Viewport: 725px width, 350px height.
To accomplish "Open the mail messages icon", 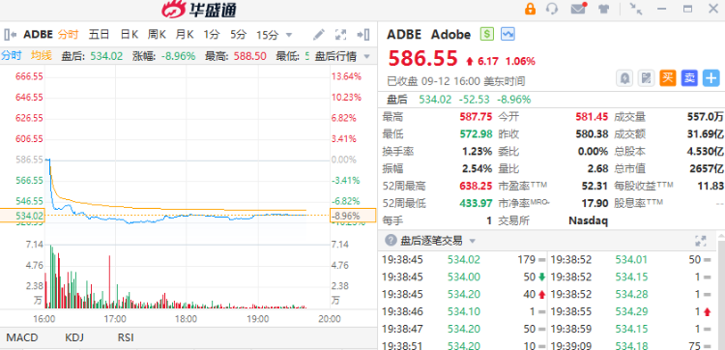I will 578,9.
